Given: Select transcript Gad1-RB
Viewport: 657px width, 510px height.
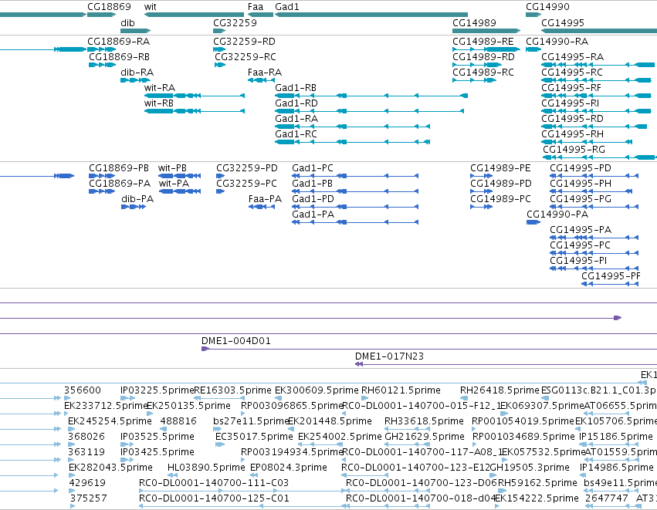Looking at the screenshot, I should click(296, 88).
